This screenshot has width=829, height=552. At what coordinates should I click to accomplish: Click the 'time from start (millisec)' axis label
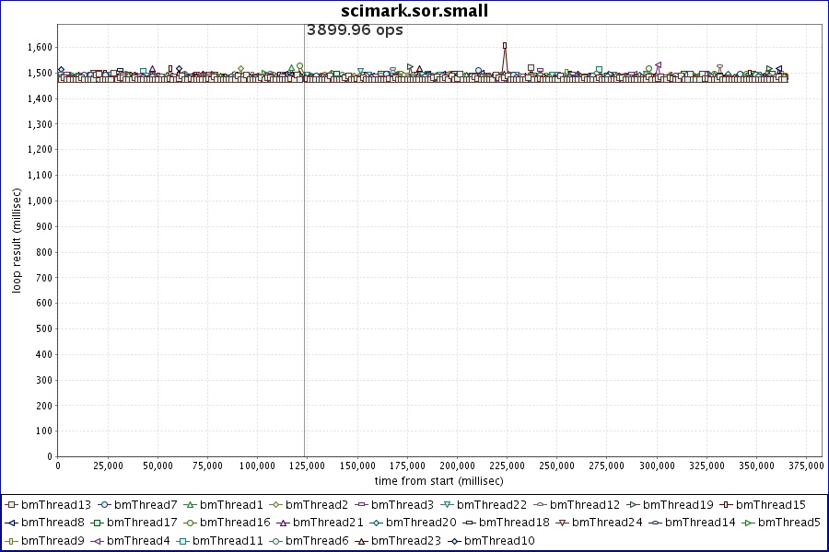tap(438, 481)
